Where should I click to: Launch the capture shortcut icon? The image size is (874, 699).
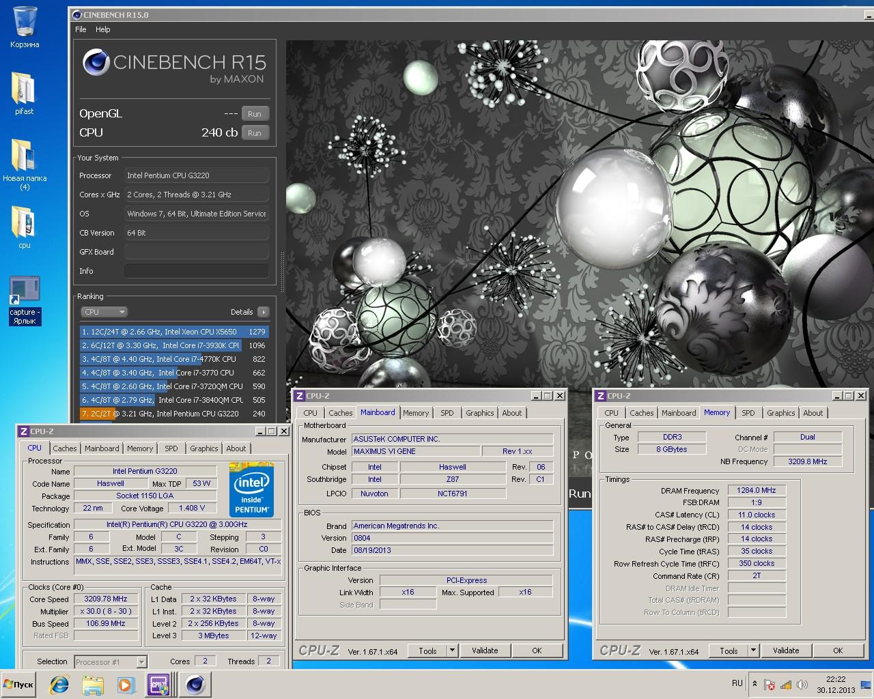click(25, 300)
